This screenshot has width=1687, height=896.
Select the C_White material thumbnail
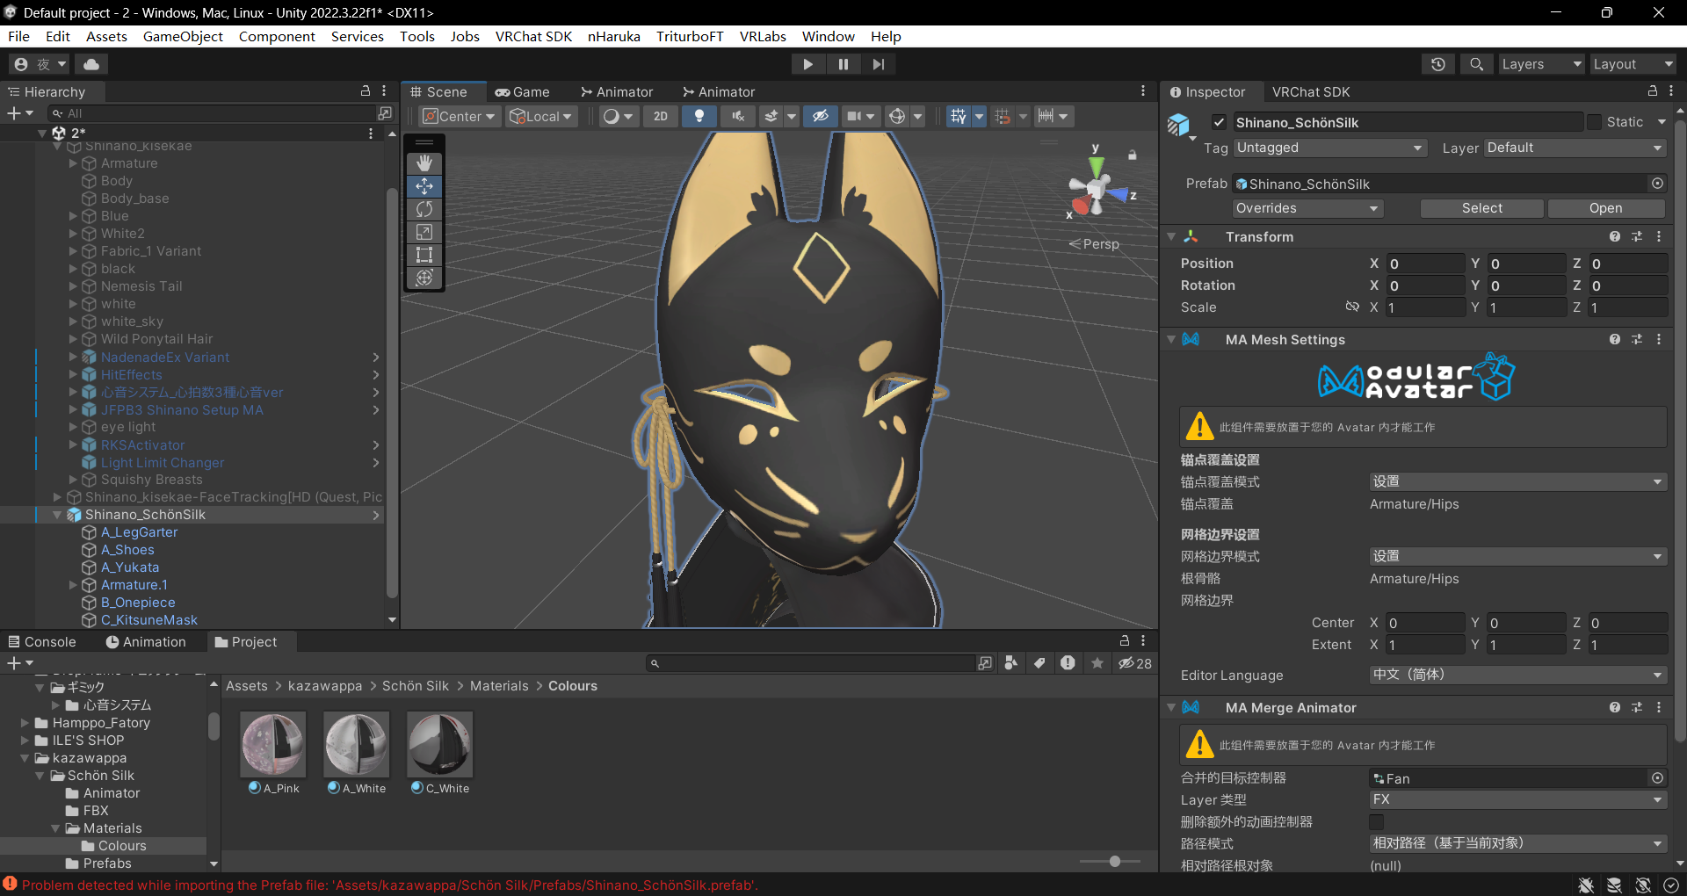coord(440,745)
